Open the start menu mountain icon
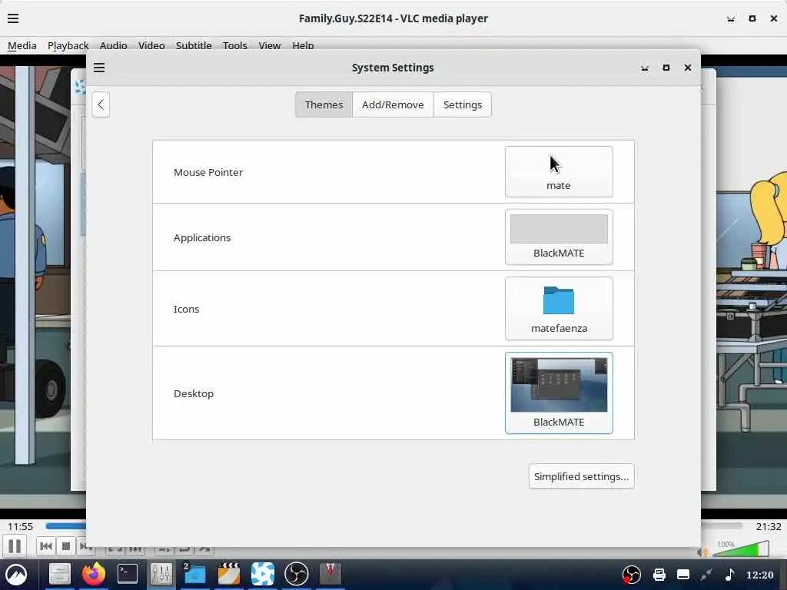The height and width of the screenshot is (590, 787). click(x=17, y=574)
